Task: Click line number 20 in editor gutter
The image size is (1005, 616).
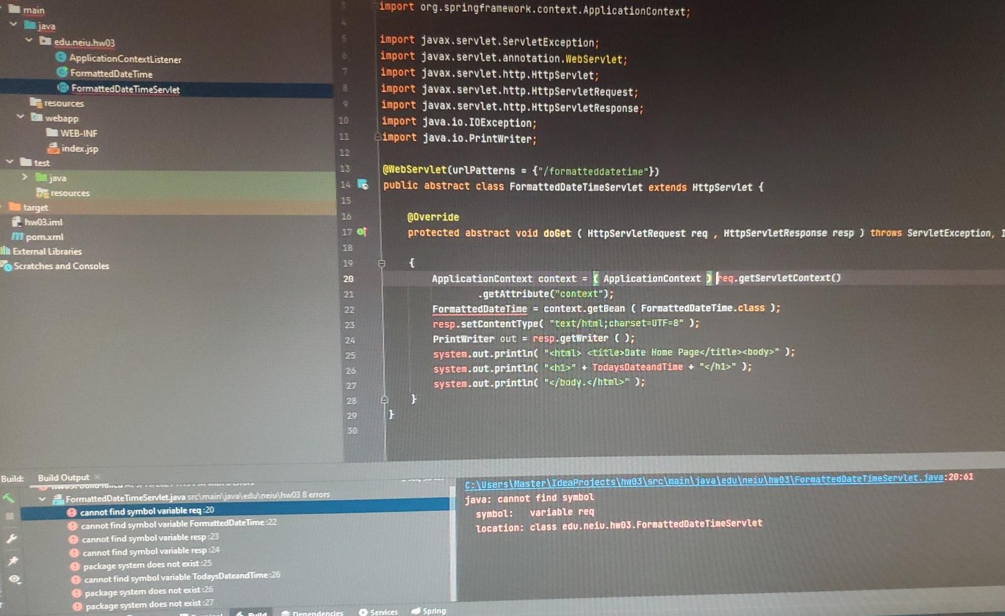Action: point(349,279)
